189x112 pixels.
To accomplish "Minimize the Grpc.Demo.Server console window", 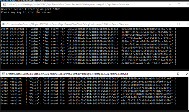I will point(170,4).
